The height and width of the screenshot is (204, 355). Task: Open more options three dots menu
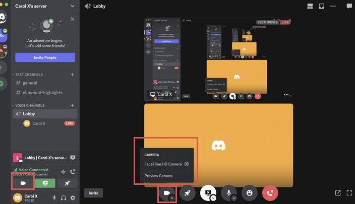pos(333,7)
